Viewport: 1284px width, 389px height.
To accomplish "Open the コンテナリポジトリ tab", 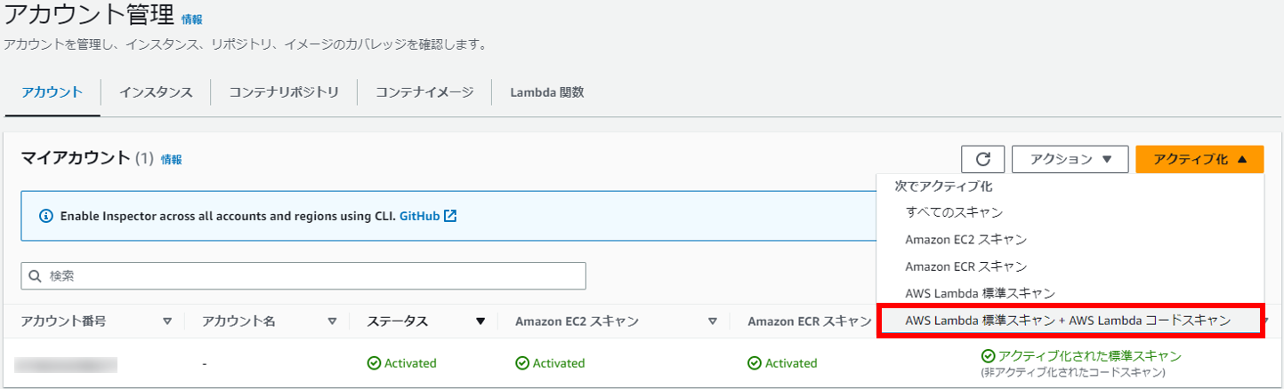I will (284, 92).
